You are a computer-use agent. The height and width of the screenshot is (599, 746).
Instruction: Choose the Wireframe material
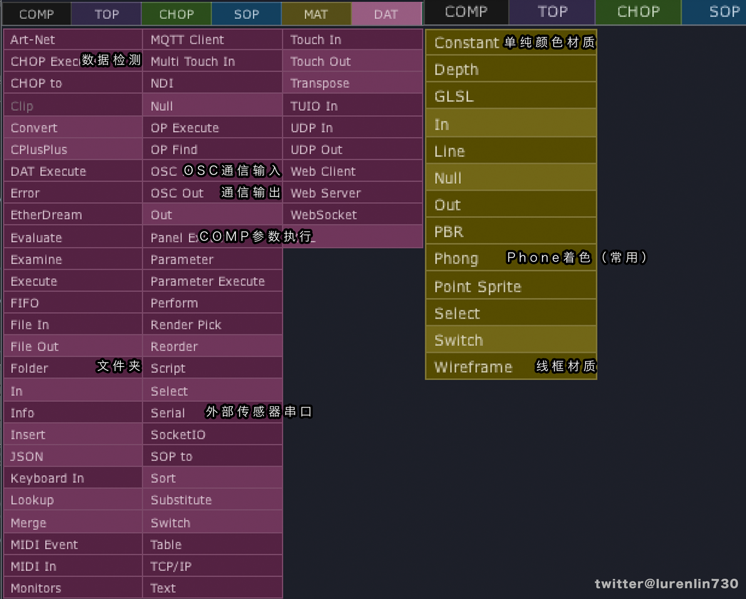tap(473, 367)
